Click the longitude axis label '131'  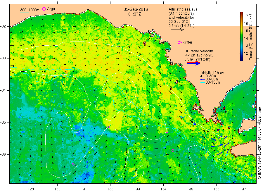click(x=84, y=189)
